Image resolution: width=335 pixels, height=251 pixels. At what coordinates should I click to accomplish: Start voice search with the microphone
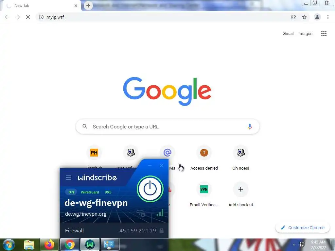tap(250, 126)
